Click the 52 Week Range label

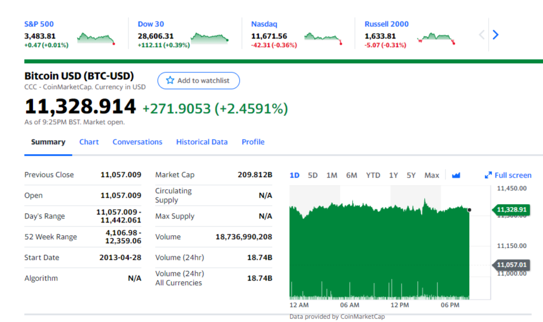(51, 237)
